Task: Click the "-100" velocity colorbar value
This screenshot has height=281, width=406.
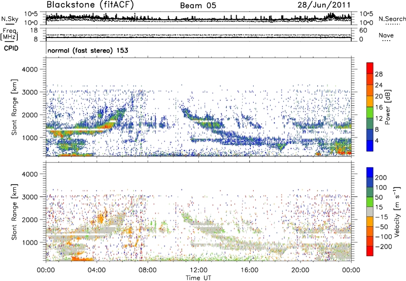Action: click(383, 236)
